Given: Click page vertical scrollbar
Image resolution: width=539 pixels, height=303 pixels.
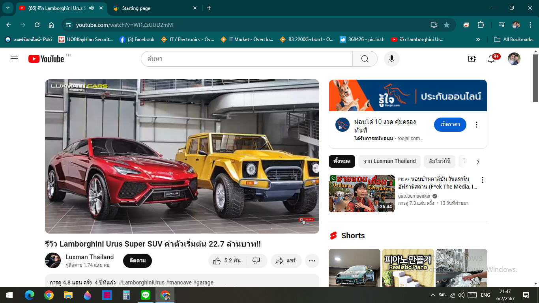Looking at the screenshot, I should click(x=535, y=78).
